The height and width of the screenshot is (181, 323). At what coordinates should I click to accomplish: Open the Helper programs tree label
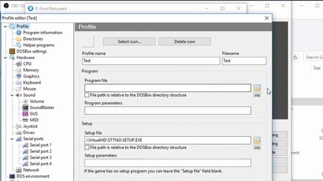click(x=39, y=45)
